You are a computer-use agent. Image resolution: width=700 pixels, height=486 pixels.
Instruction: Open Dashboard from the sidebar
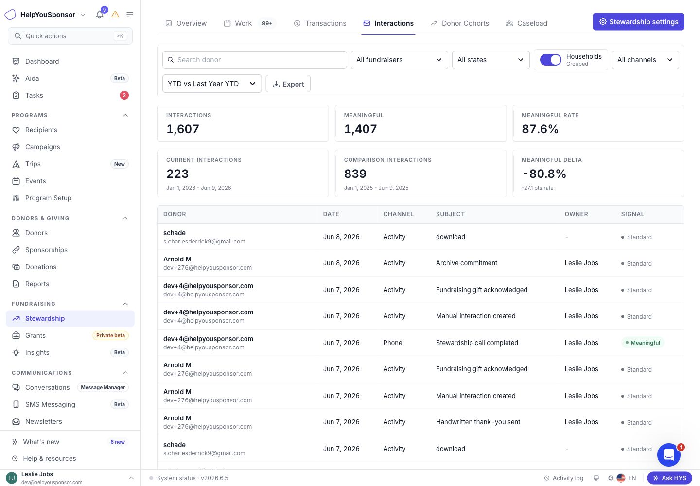click(70, 61)
